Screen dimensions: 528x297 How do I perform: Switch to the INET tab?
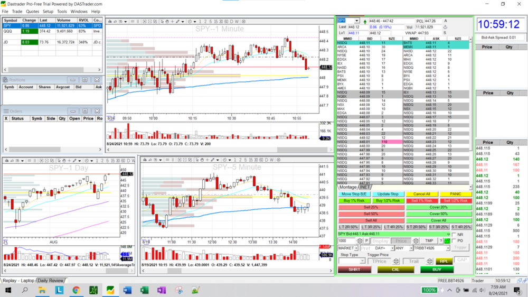(x=365, y=187)
